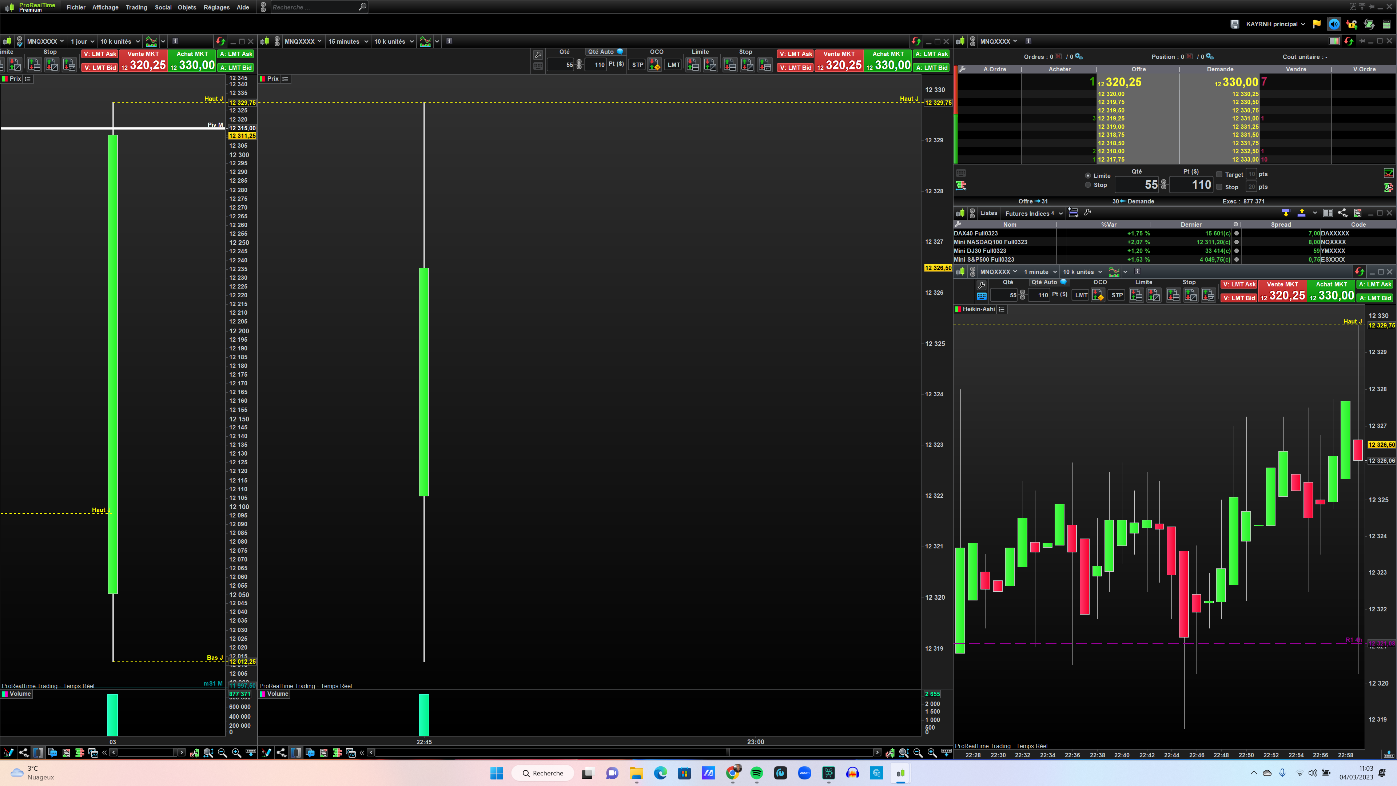Open the 1 jour timeframe dropdown
This screenshot has width=1397, height=786.
(83, 41)
